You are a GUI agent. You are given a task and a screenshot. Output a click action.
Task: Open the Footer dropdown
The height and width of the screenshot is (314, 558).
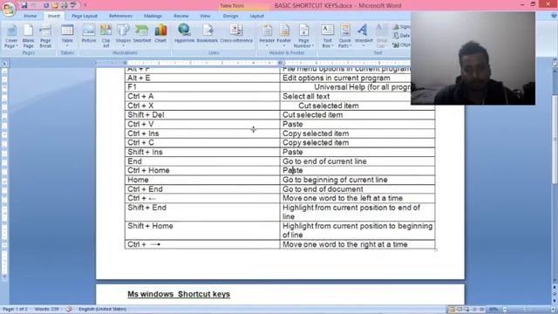click(284, 36)
